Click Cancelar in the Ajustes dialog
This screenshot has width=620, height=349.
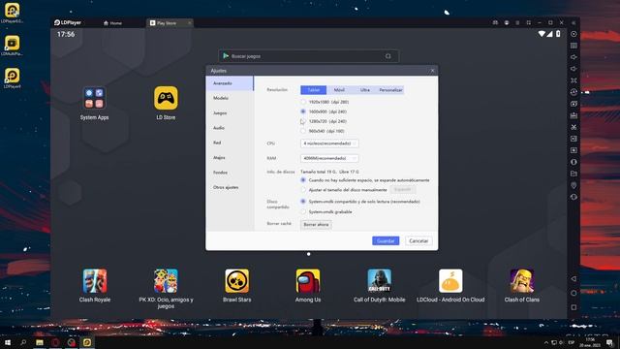click(x=418, y=240)
